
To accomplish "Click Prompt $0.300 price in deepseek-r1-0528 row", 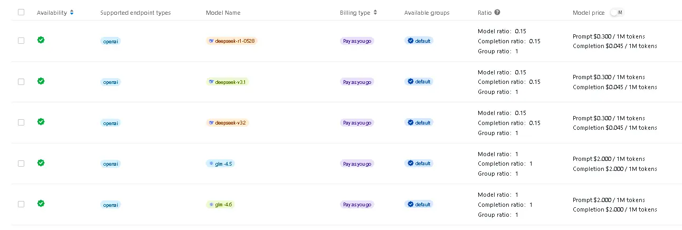I will click(609, 36).
